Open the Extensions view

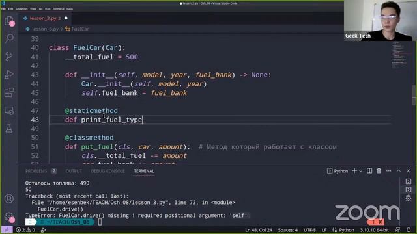pos(9,92)
